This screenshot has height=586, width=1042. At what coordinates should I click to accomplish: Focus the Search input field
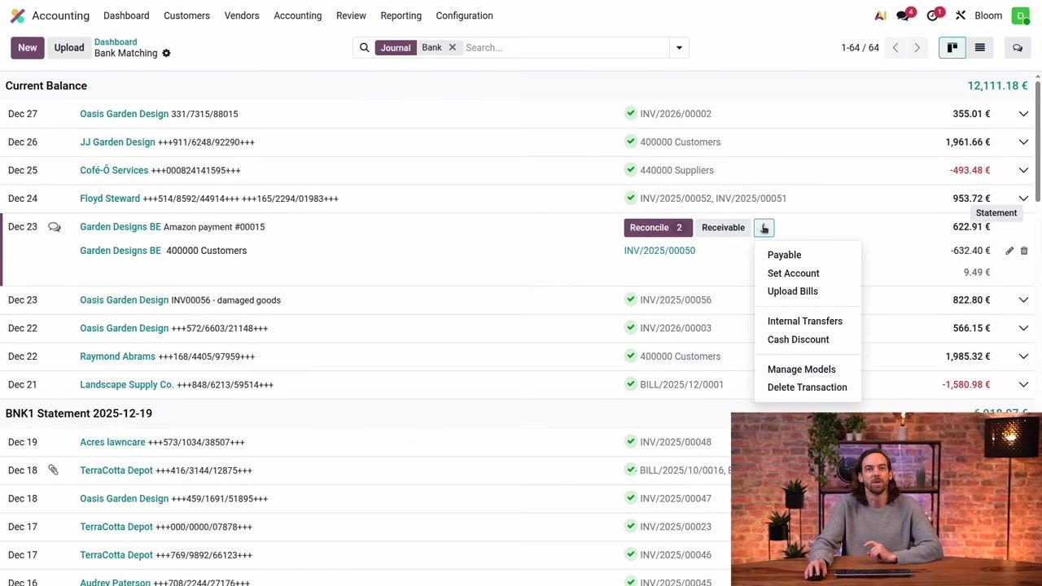(565, 48)
